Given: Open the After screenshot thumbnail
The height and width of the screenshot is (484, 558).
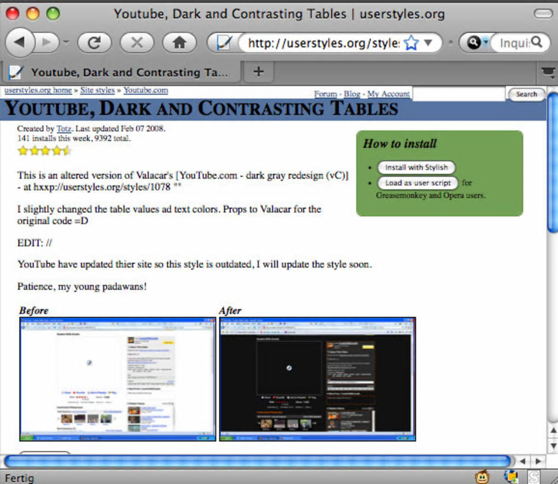Looking at the screenshot, I should click(x=317, y=379).
